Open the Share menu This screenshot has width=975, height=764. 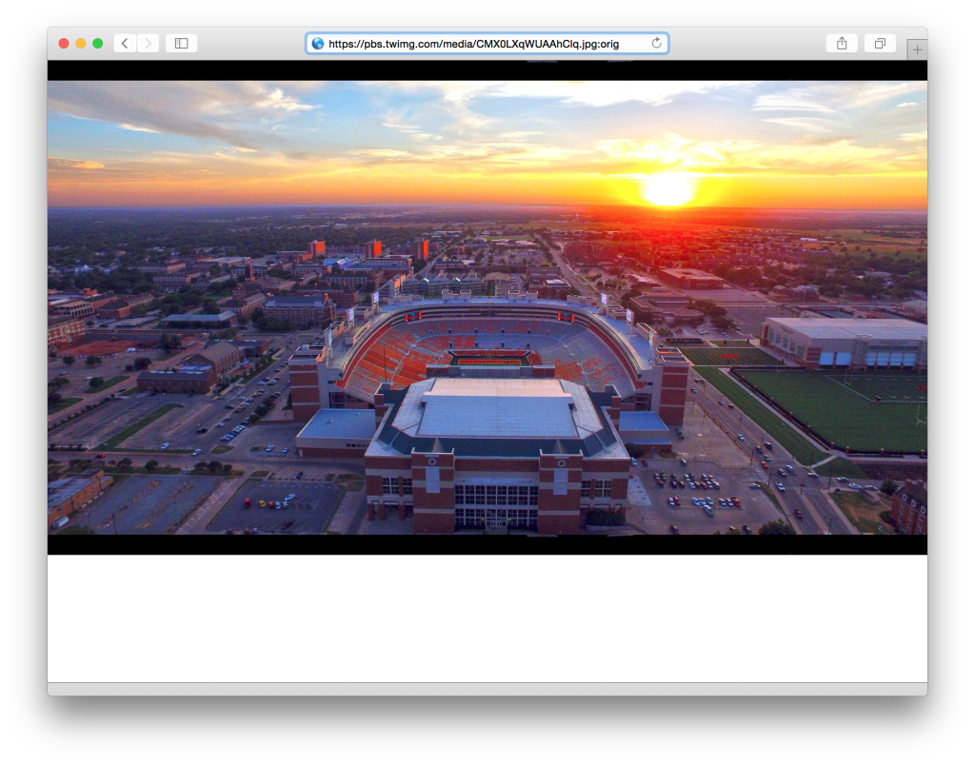[842, 44]
